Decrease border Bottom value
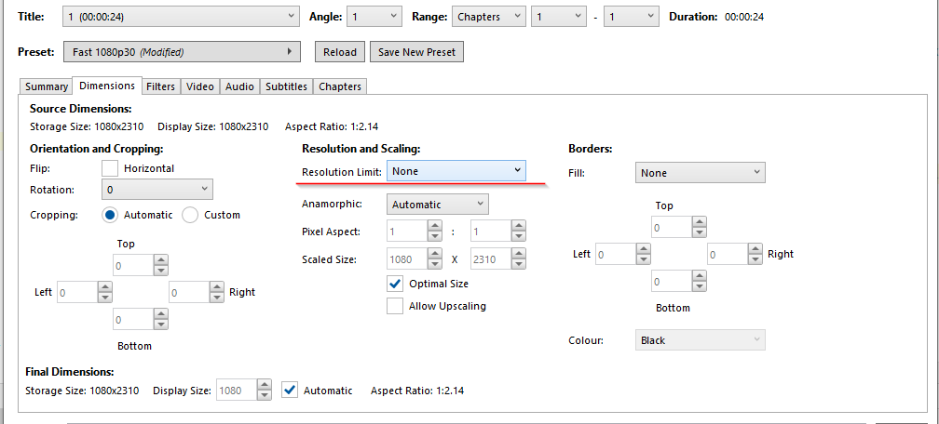 pyautogui.click(x=699, y=286)
